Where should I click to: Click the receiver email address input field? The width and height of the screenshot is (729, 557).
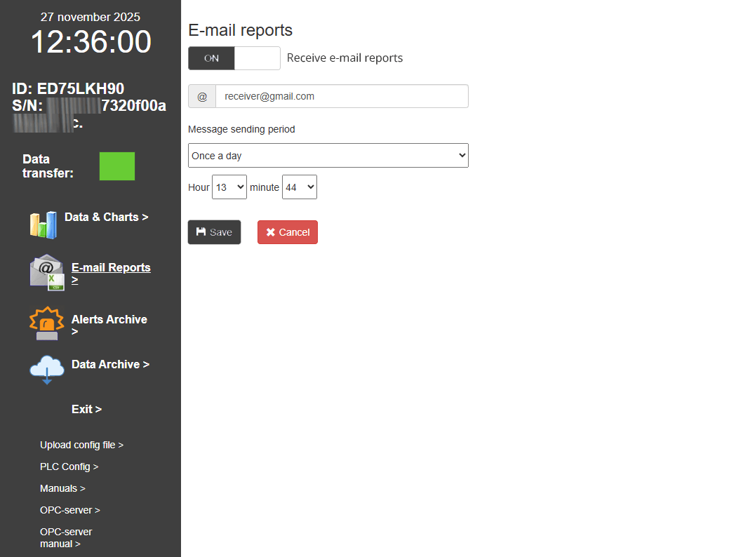coord(341,97)
